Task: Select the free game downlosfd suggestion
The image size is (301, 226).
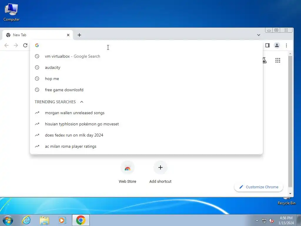Action: point(146,90)
